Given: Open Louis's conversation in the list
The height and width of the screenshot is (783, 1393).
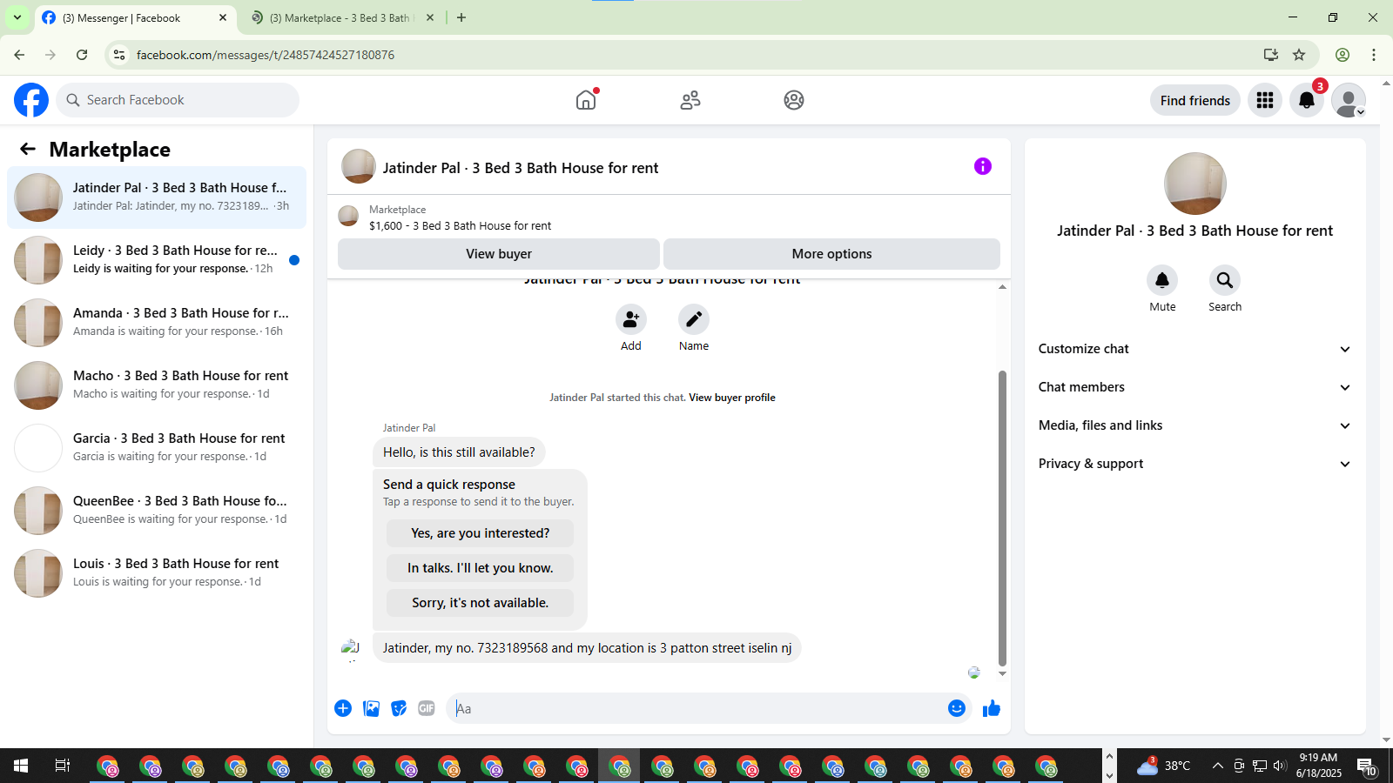Looking at the screenshot, I should [157, 573].
